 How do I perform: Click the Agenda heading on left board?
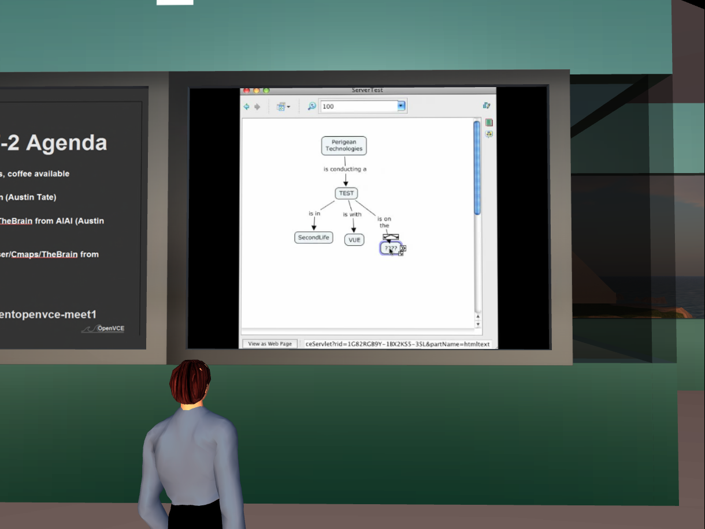pyautogui.click(x=66, y=142)
